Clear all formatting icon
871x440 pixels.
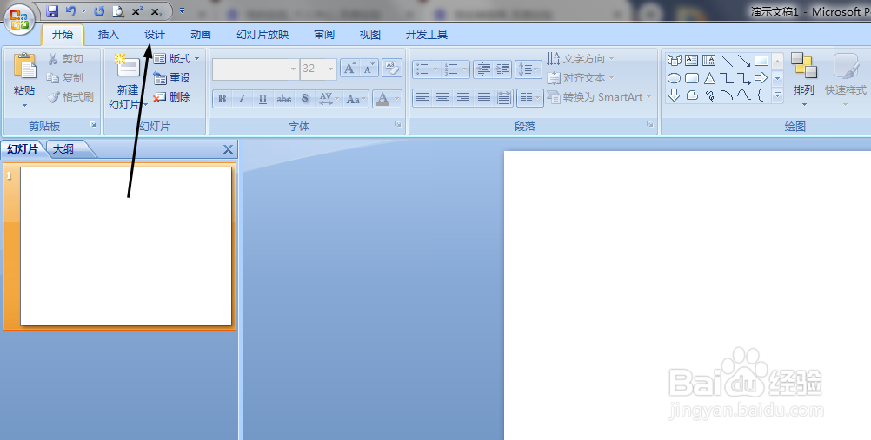coord(392,69)
